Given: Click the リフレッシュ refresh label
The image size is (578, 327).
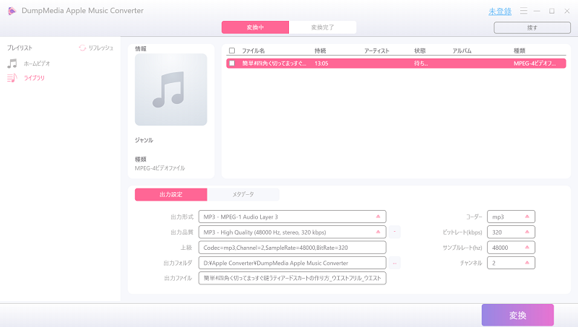Looking at the screenshot, I should coord(100,48).
